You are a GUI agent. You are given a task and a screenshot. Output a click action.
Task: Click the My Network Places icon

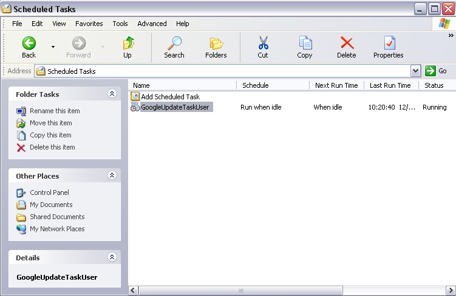[21, 229]
